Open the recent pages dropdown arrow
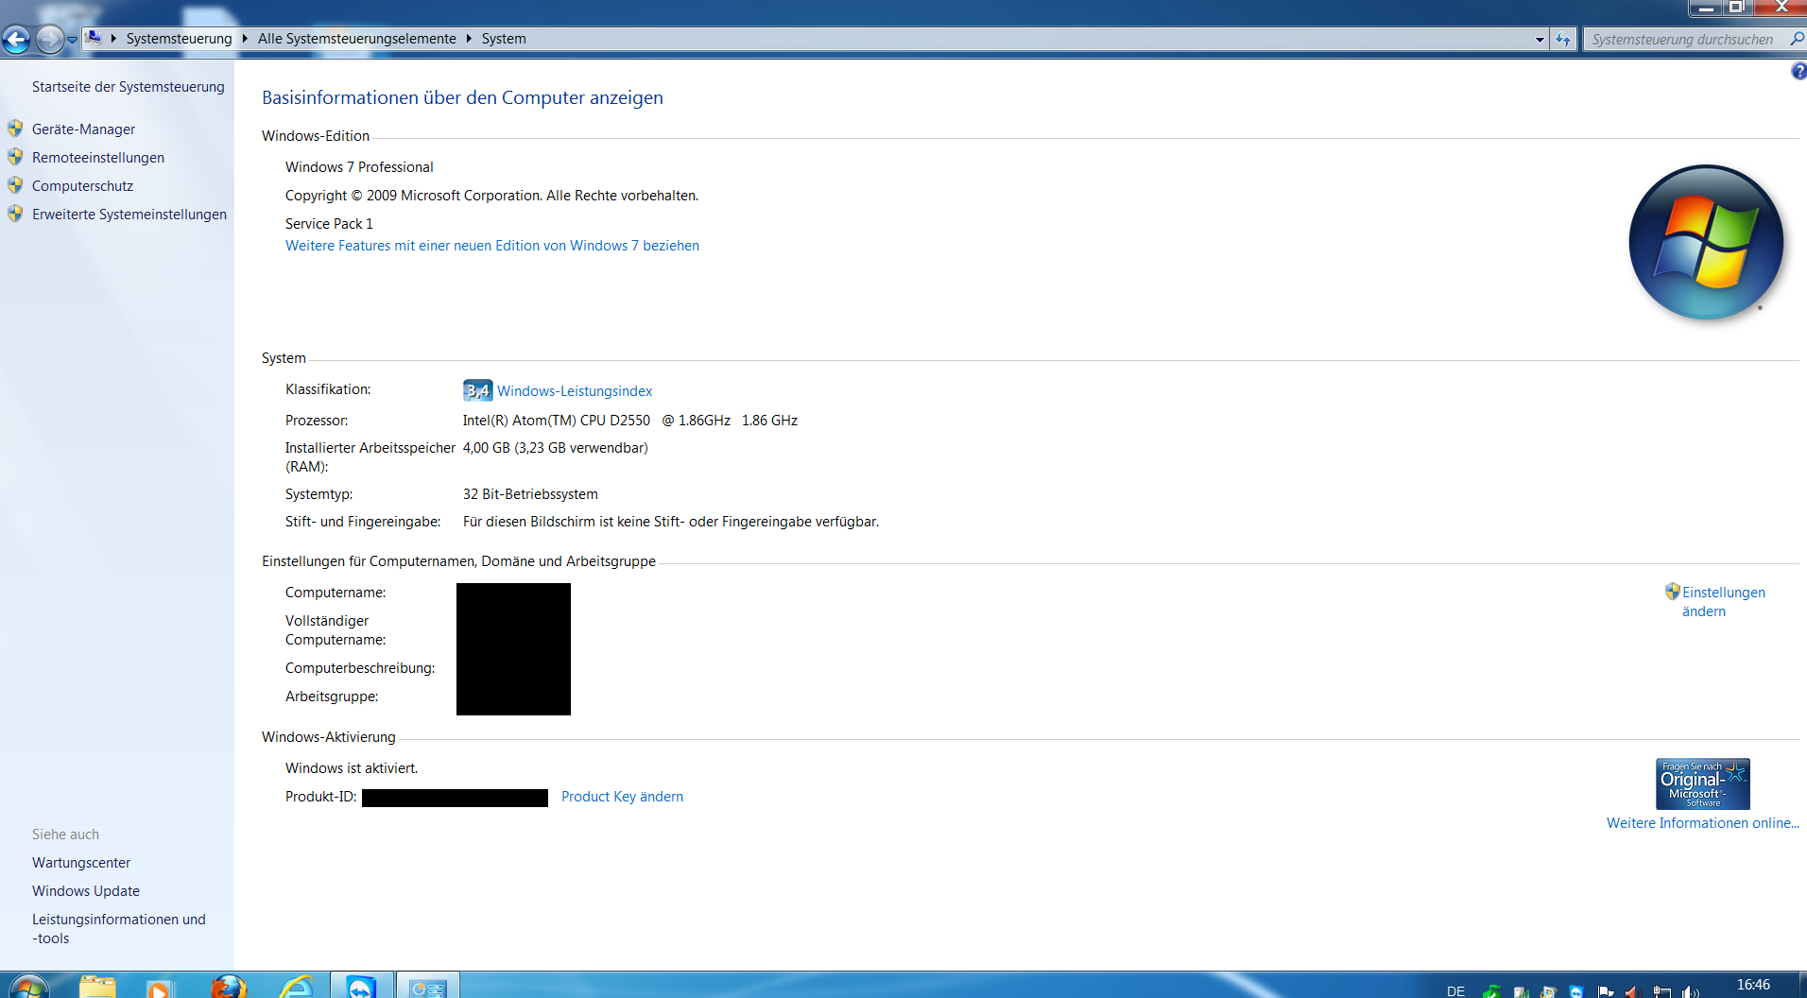Image resolution: width=1807 pixels, height=998 pixels. (x=72, y=40)
